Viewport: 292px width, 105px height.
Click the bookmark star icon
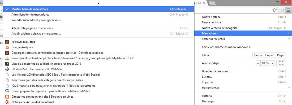[274, 10]
